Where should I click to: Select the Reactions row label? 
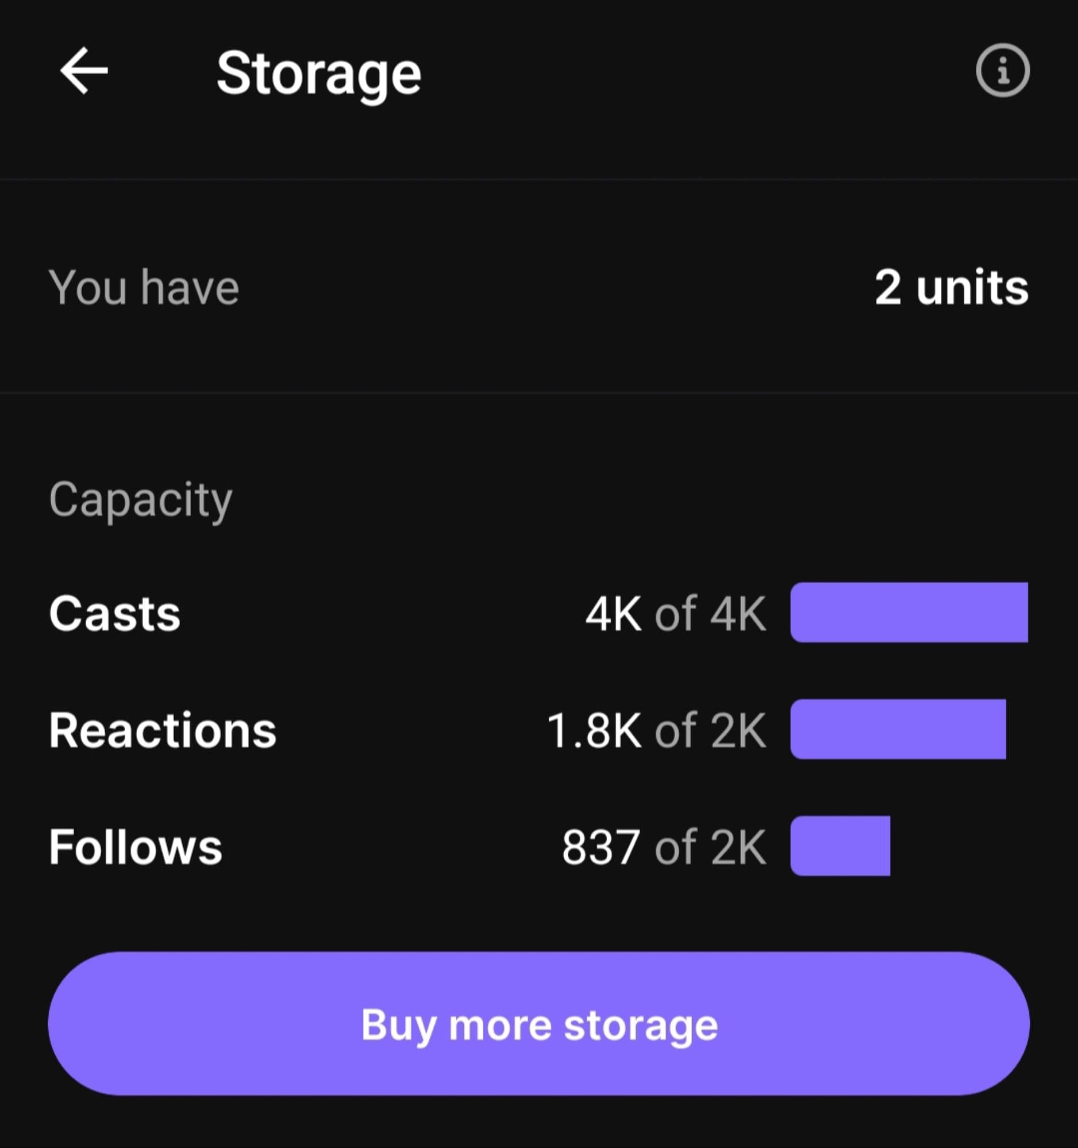click(163, 730)
